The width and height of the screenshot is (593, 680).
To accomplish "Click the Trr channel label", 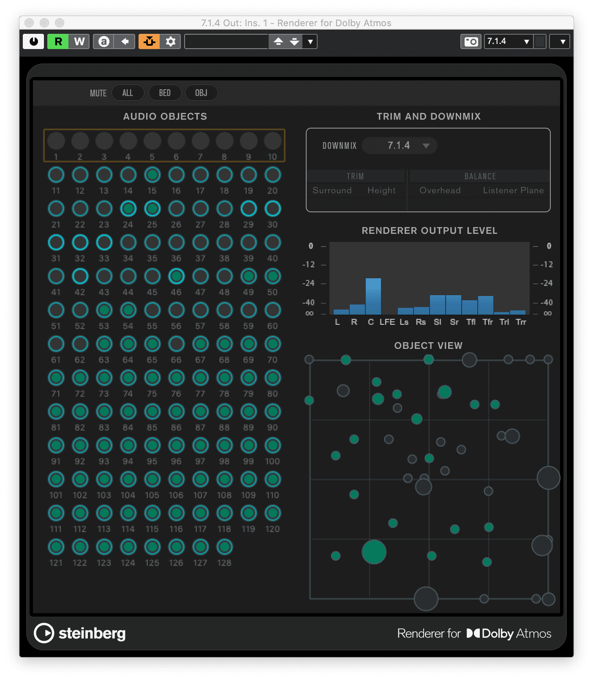I will coord(521,322).
